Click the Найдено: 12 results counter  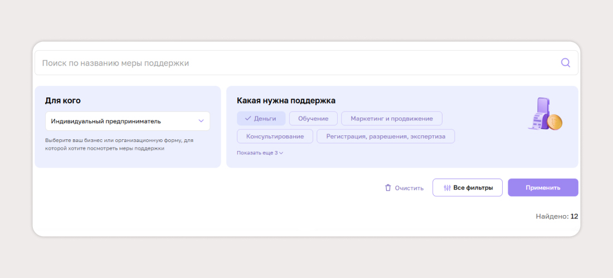[x=556, y=216]
